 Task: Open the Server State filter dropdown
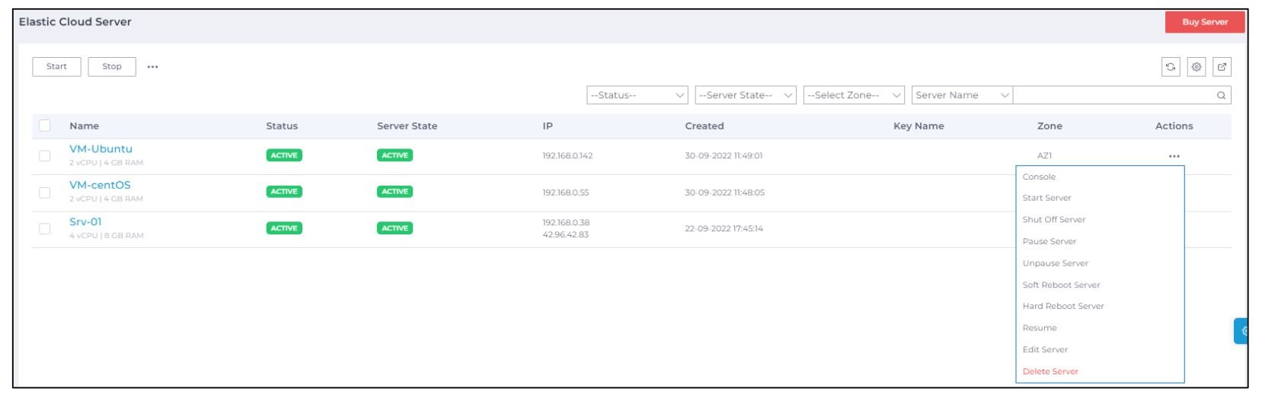click(x=745, y=96)
